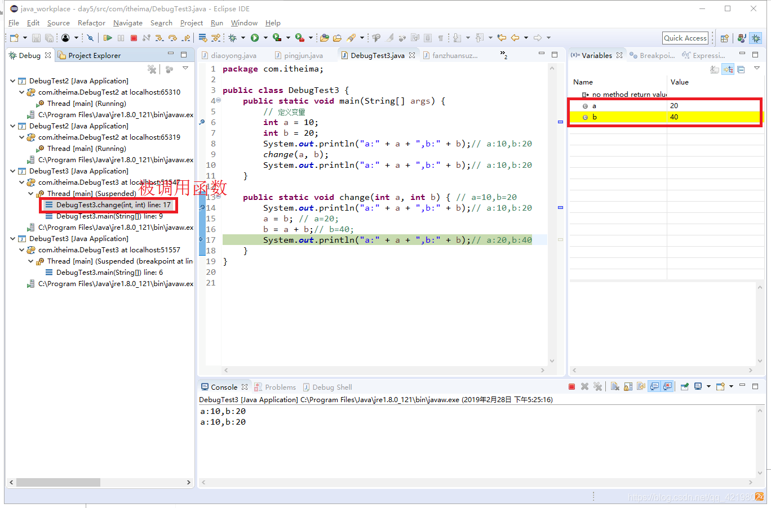Viewport: 771px width, 508px height.
Task: Click the Step Return icon
Action: click(185, 38)
